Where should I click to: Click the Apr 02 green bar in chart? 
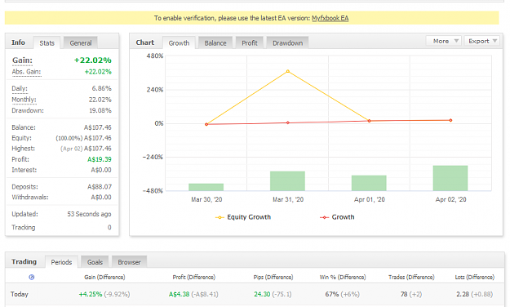[450, 178]
